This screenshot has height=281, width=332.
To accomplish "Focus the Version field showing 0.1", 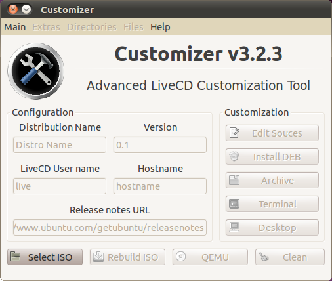I will (x=160, y=145).
